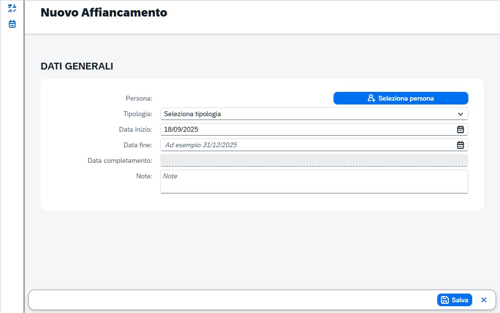Click the Tipologia field label

pos(138,114)
